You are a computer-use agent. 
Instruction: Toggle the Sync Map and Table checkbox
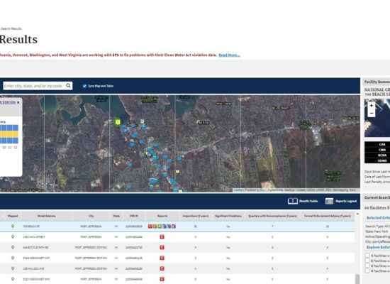[x=84, y=86]
